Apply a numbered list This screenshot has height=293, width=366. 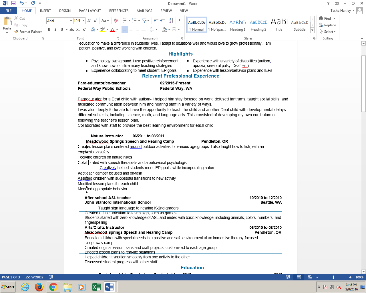(x=134, y=21)
